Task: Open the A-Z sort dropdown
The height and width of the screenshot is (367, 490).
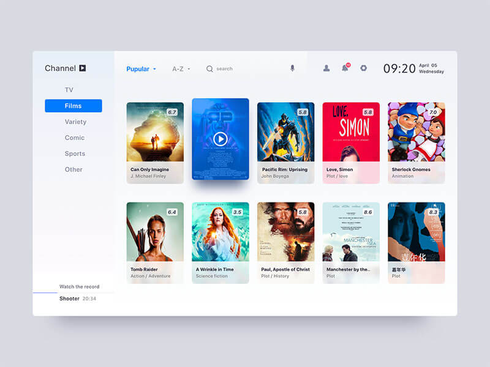Action: tap(181, 69)
